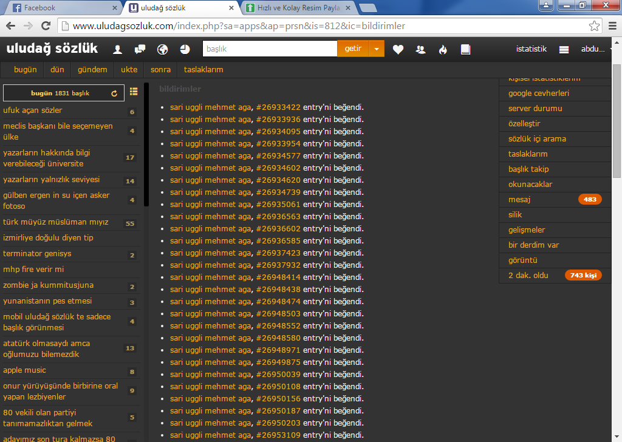Open sözlük içi arama in sidebar
The image size is (622, 442).
(x=537, y=139)
